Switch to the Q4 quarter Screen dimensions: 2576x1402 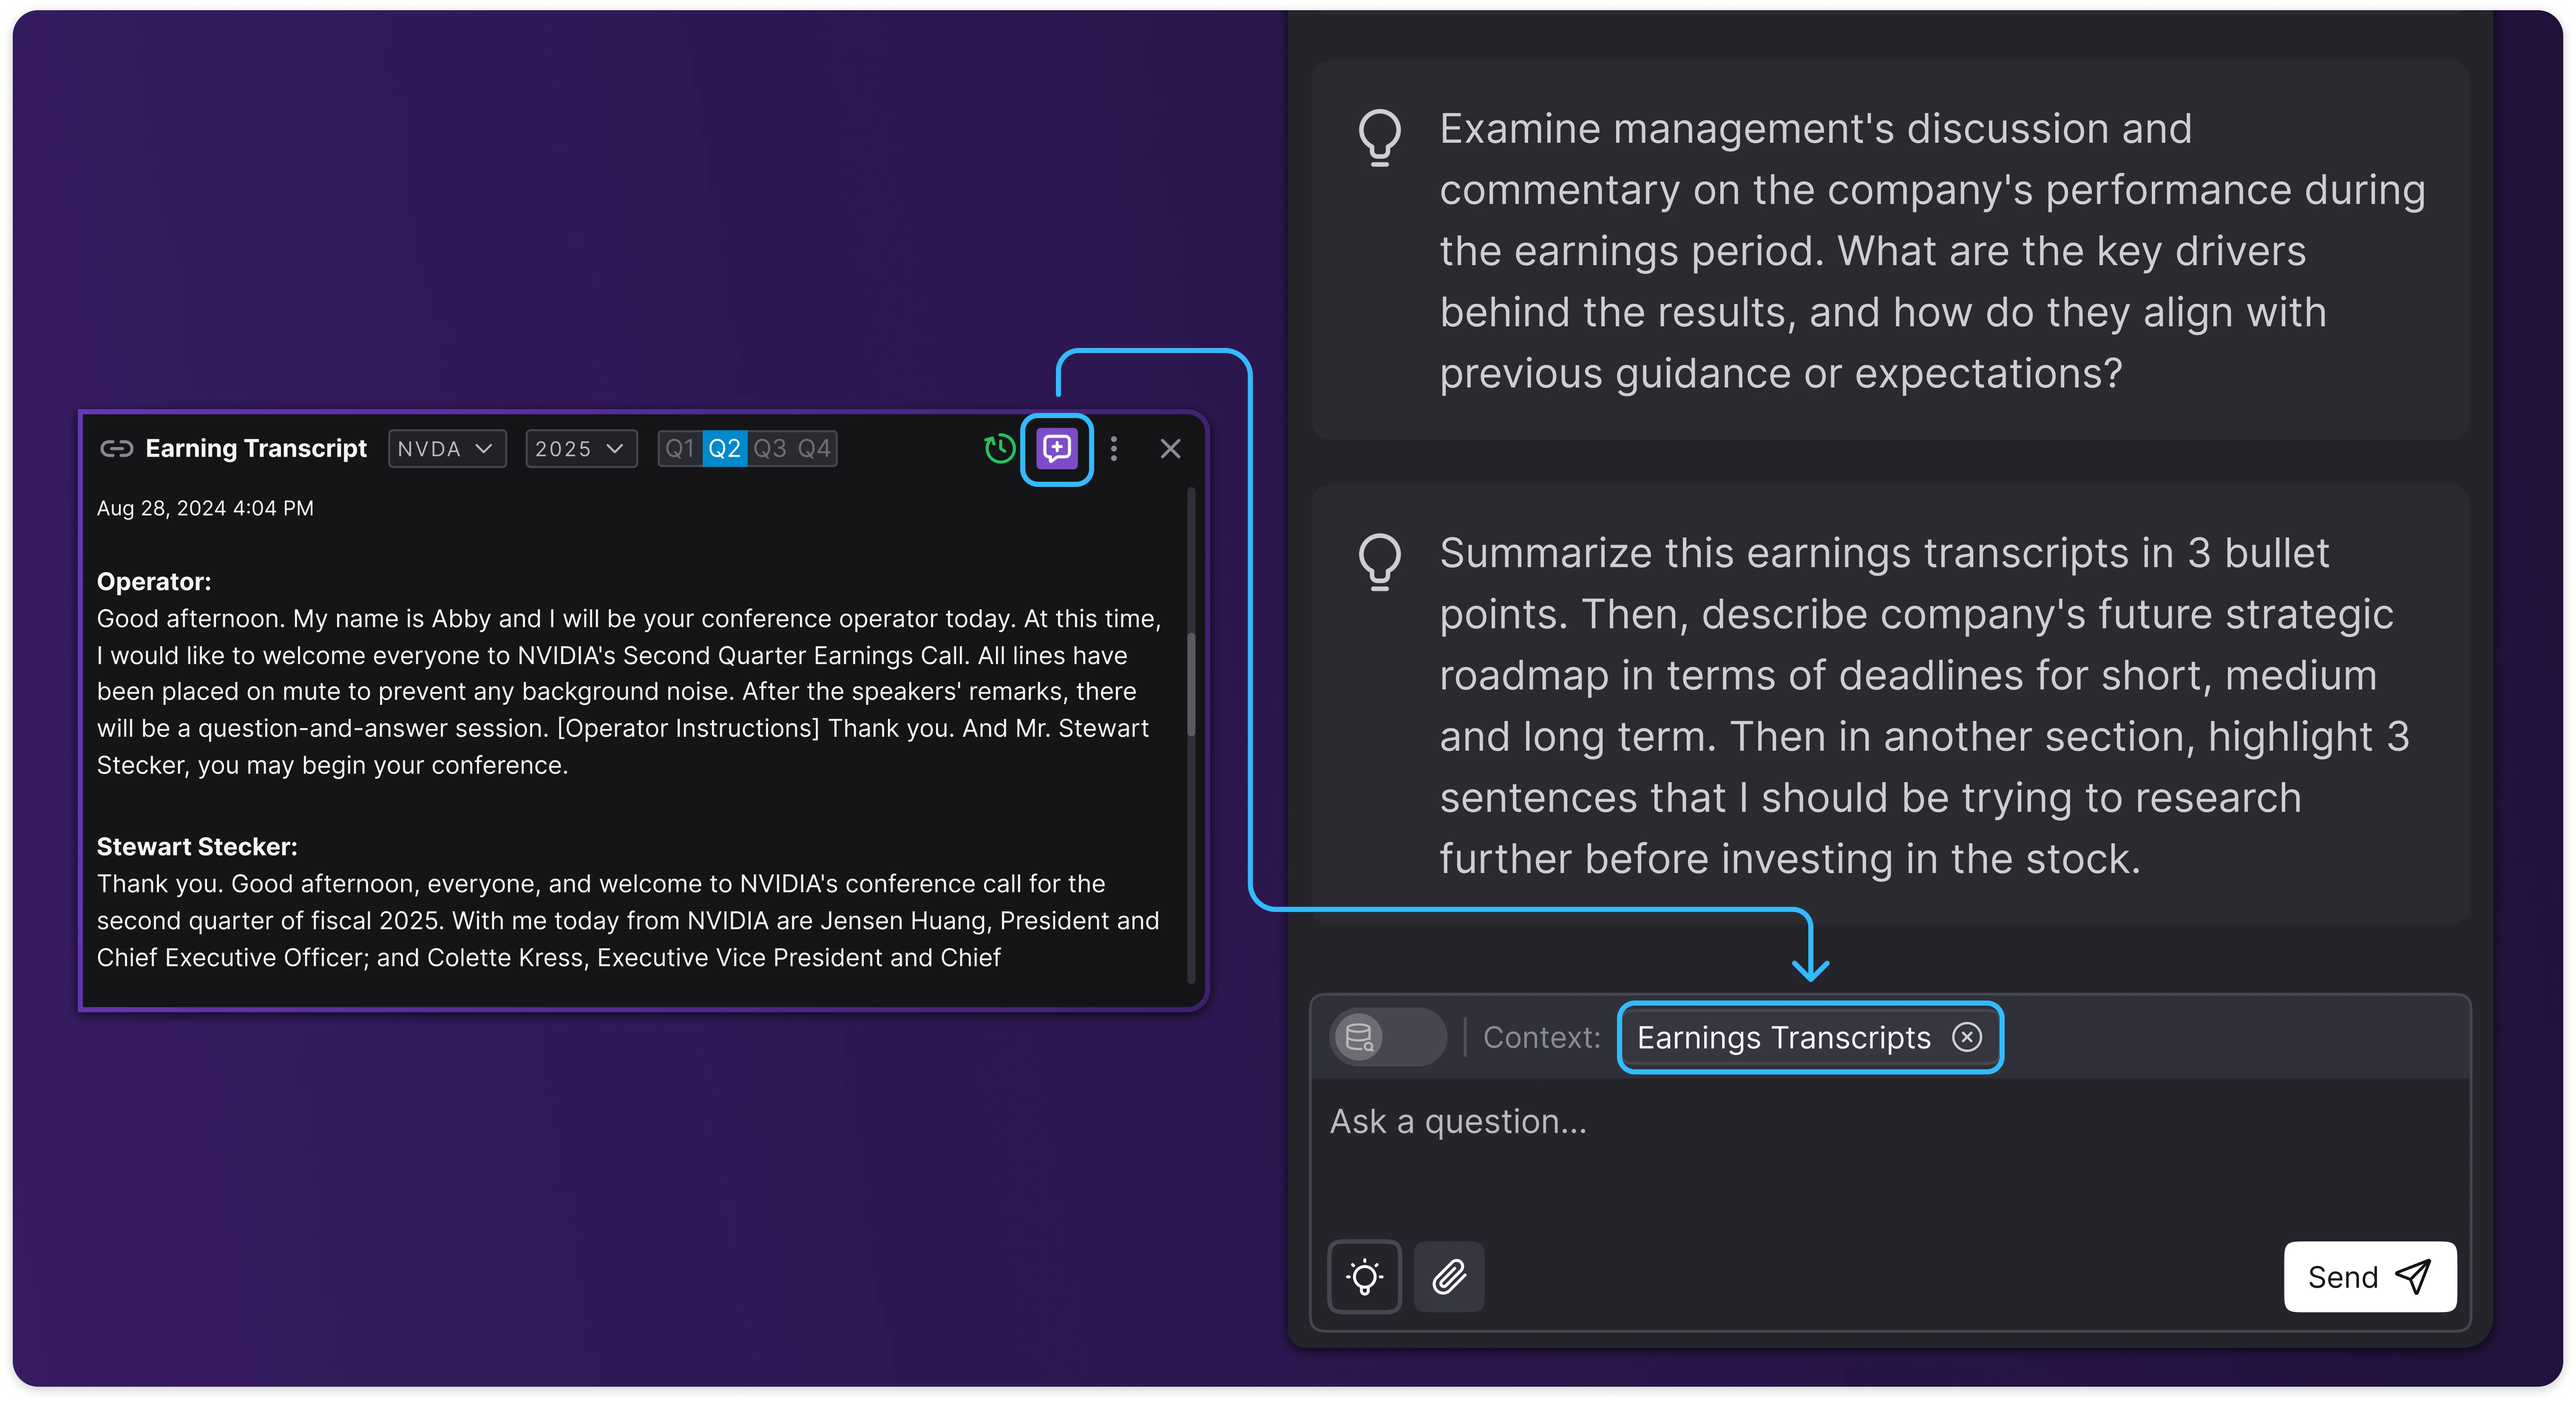click(814, 449)
